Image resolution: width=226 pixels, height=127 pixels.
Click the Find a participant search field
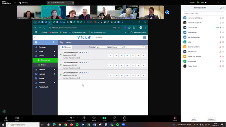pyautogui.click(x=204, y=13)
